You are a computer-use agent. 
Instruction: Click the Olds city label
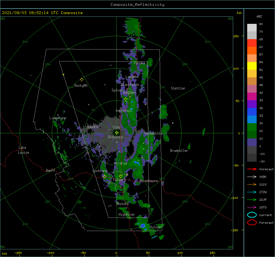[116, 127]
